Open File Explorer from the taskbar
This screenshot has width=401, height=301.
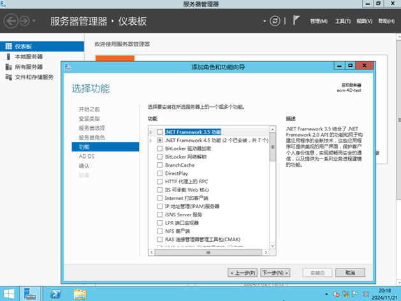tap(80, 294)
